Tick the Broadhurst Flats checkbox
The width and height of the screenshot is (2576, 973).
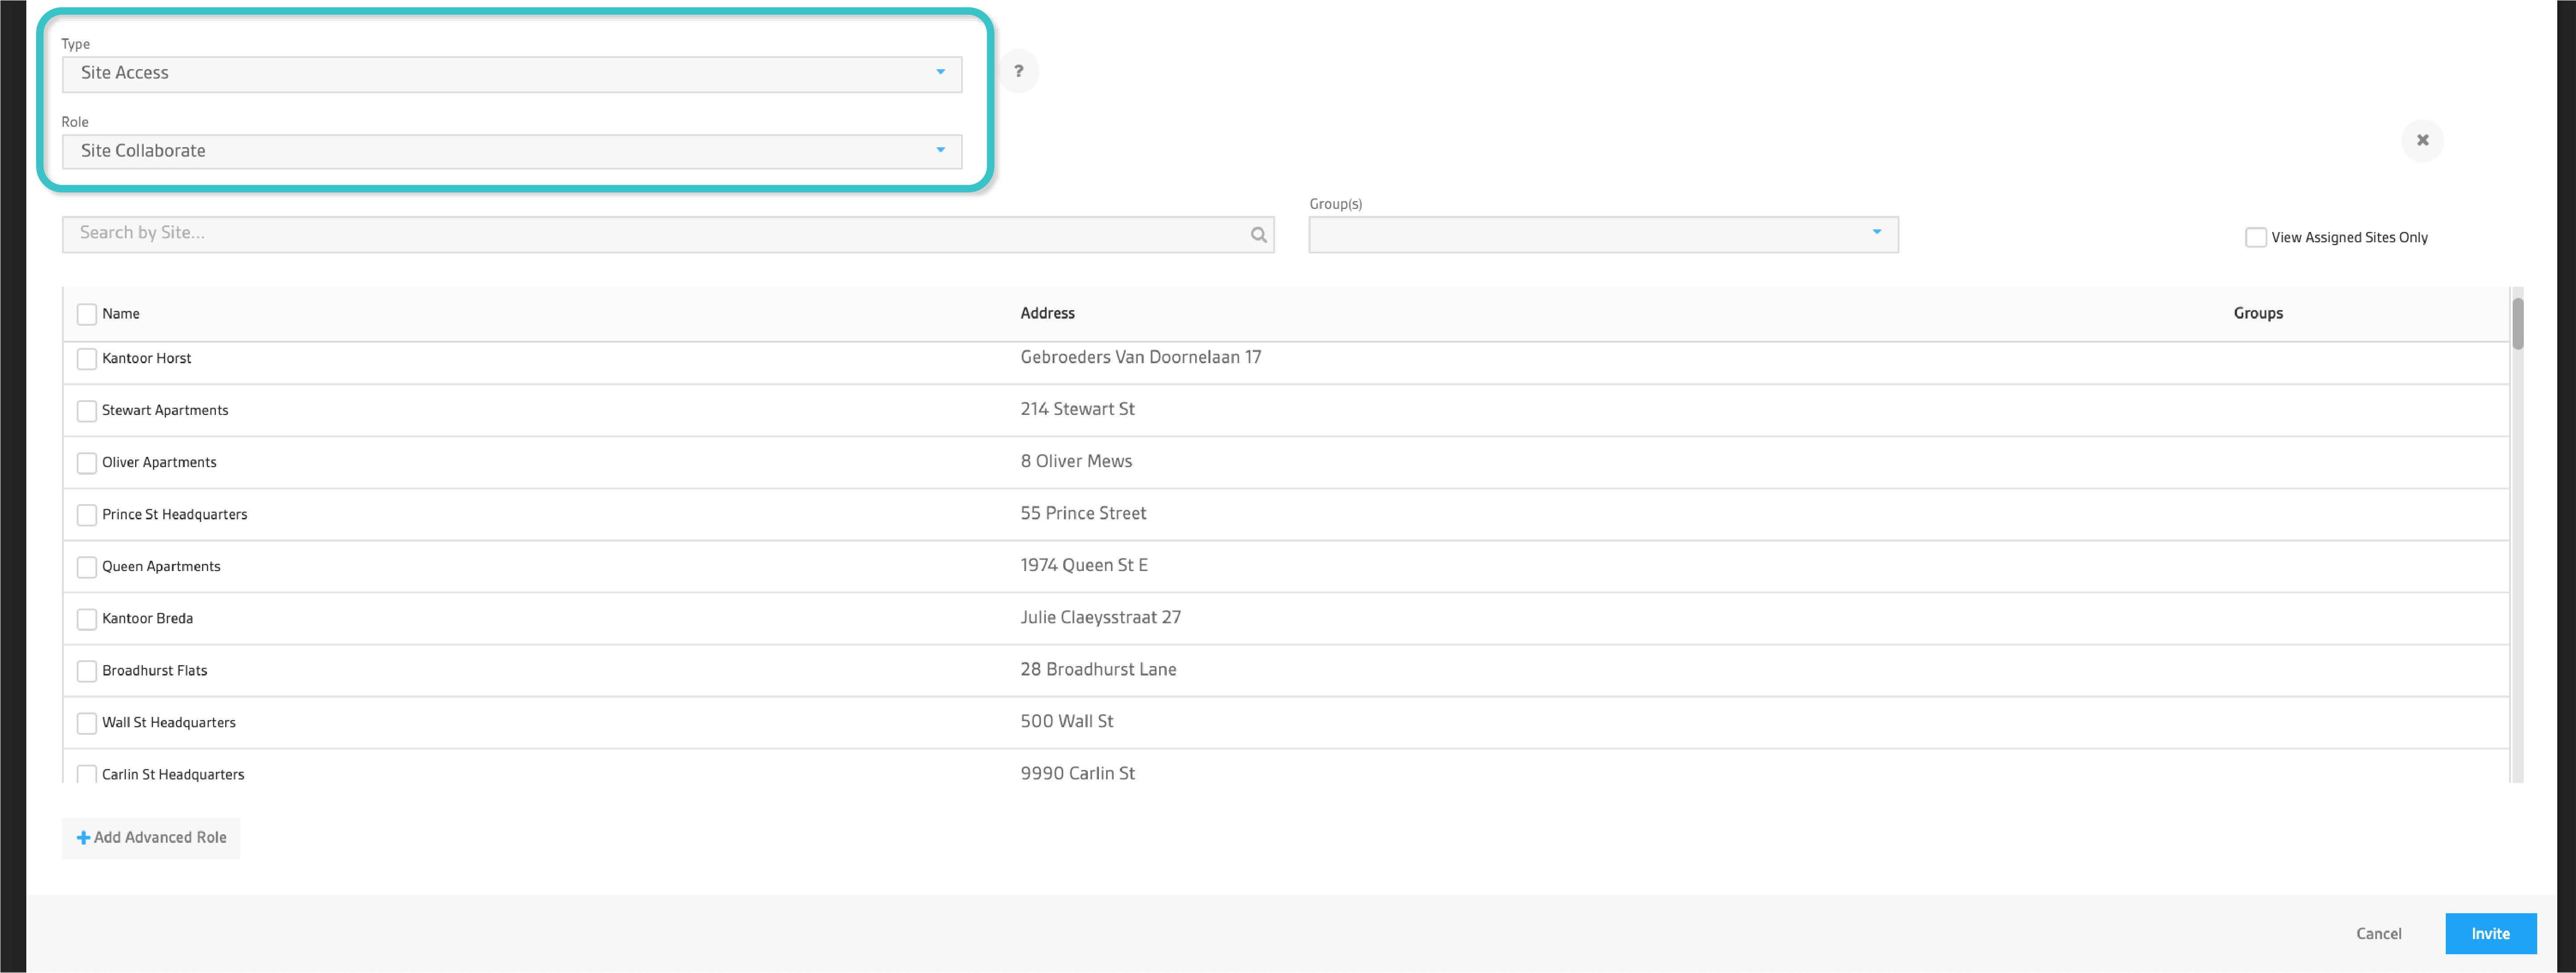click(87, 671)
